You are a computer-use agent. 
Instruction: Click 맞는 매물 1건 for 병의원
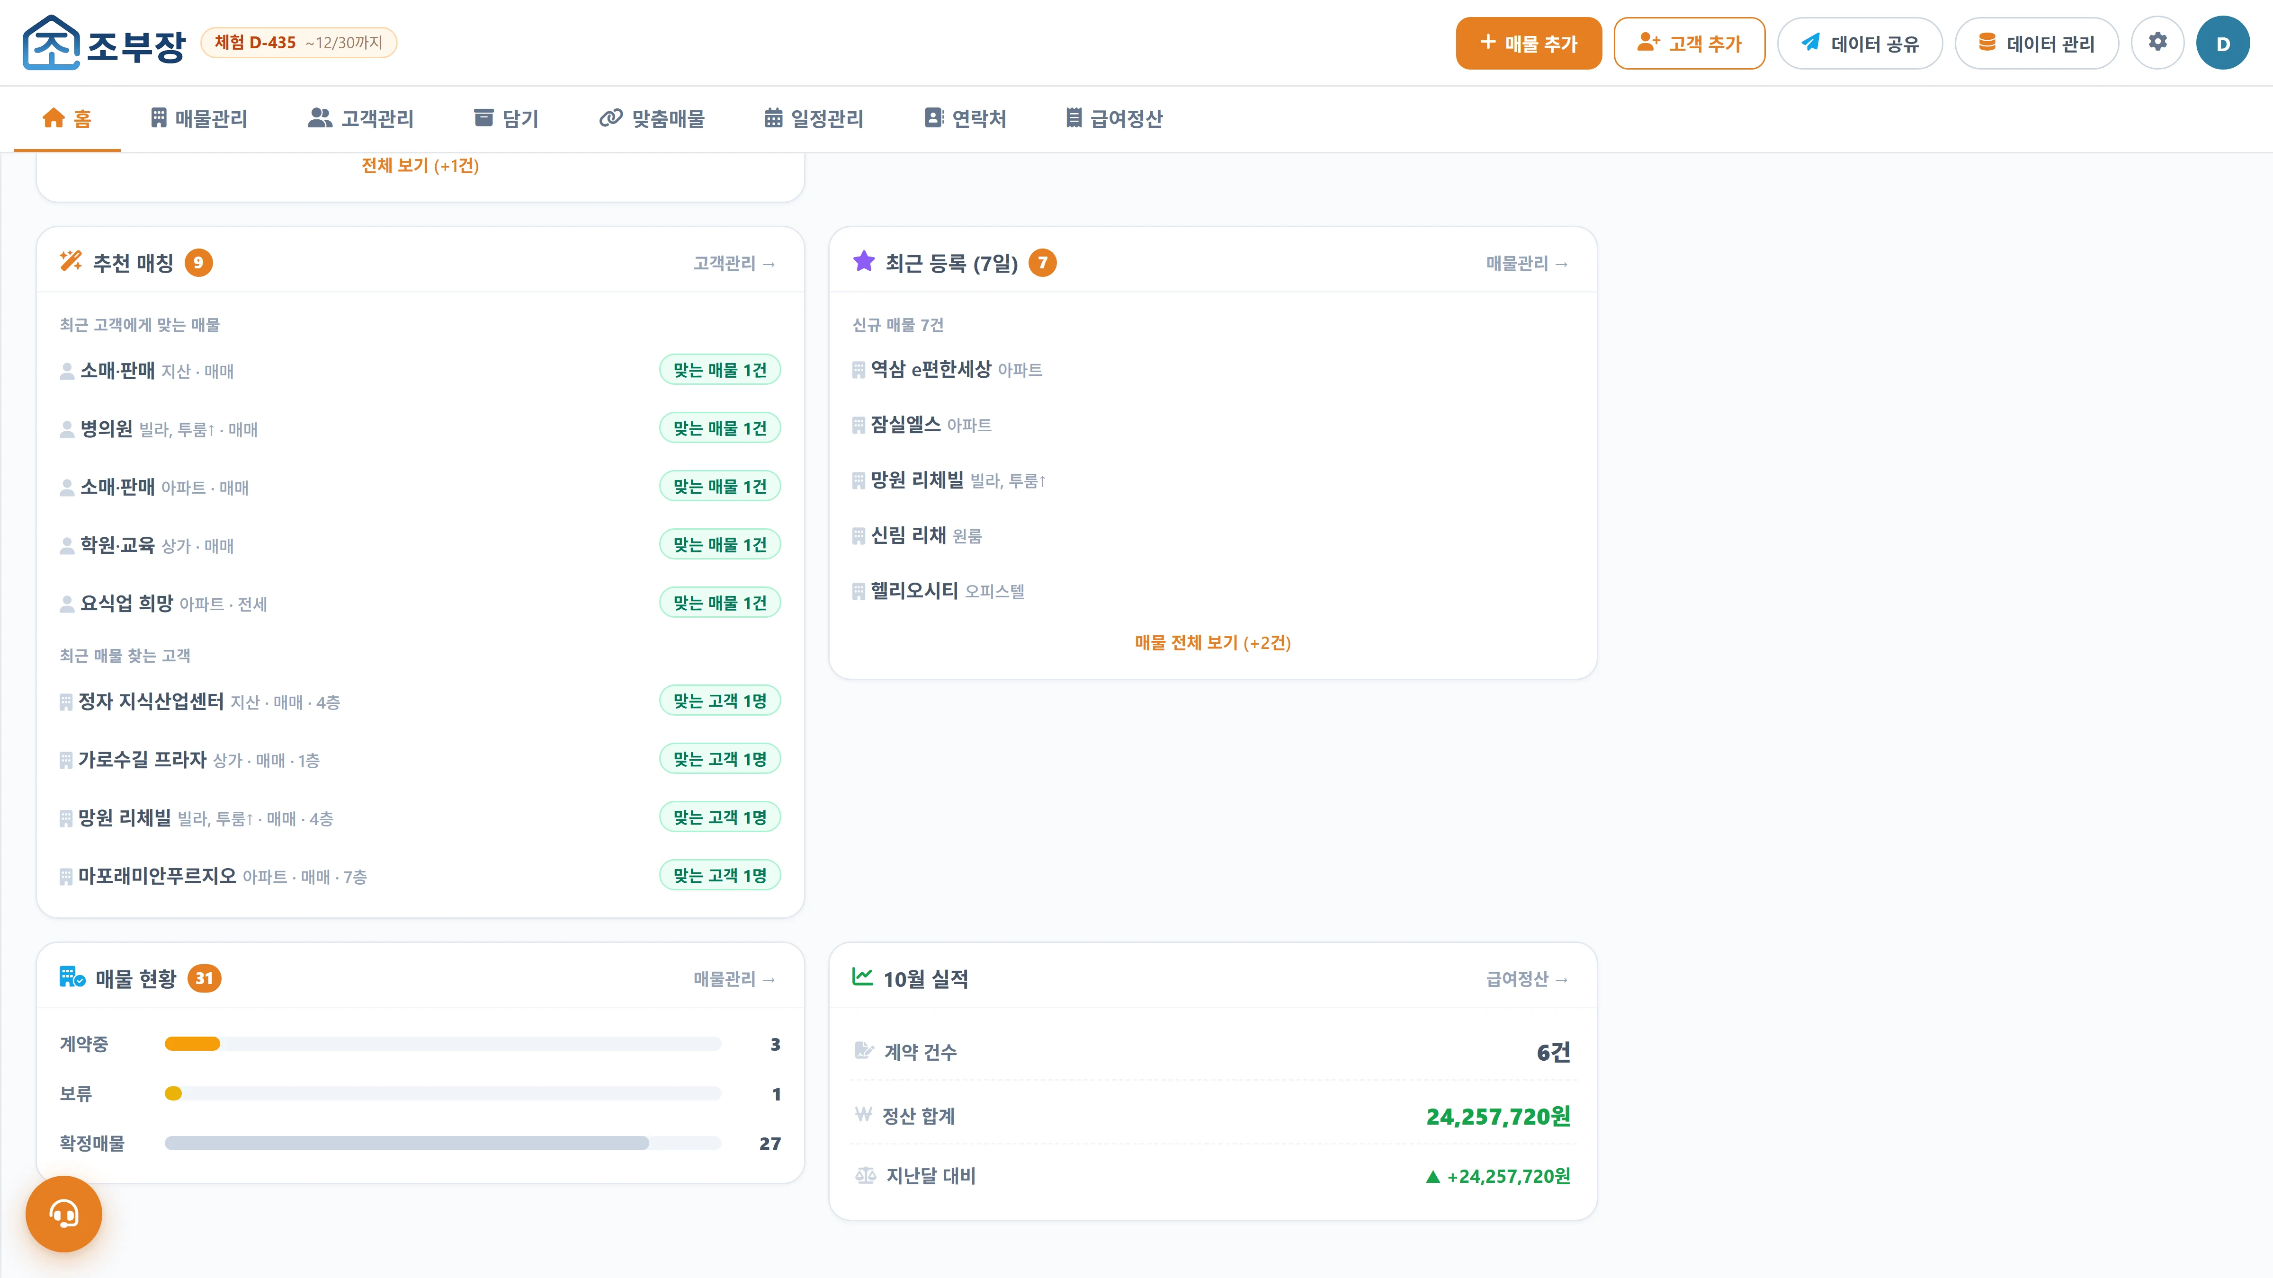(x=720, y=428)
